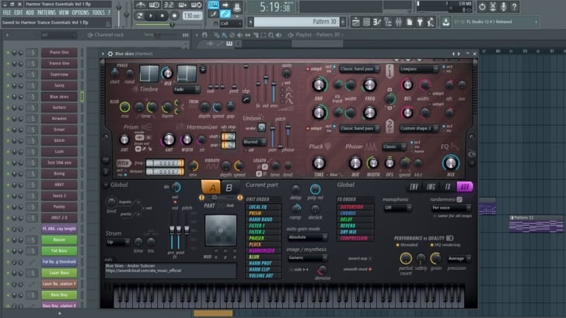Viewport: 566px width, 318px height.
Task: Click the tempo tapper icon
Action: pos(431,22)
